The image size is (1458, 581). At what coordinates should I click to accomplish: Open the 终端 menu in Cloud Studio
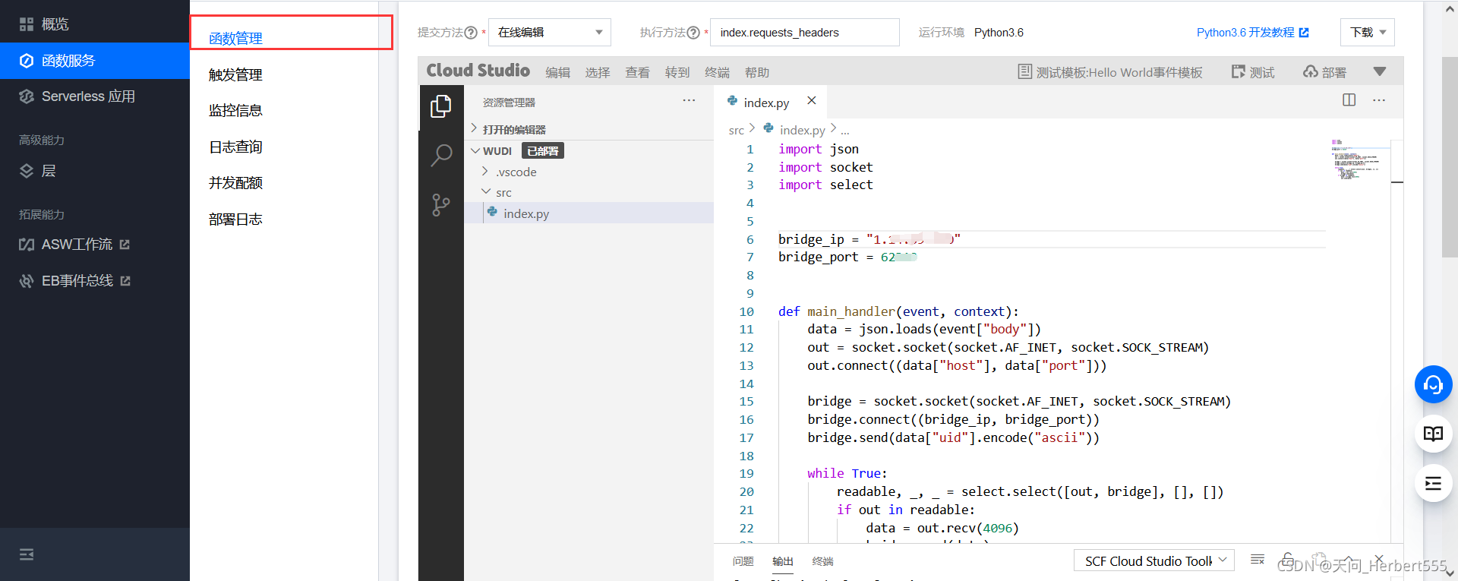[717, 73]
